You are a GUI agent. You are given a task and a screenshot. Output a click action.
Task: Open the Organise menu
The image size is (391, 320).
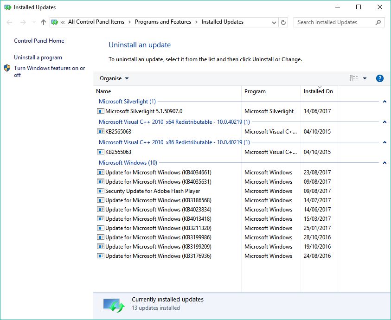click(x=114, y=78)
